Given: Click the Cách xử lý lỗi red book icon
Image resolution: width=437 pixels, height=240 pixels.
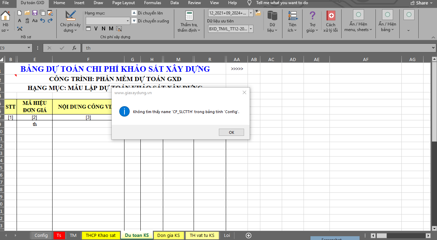Looking at the screenshot, I should (x=331, y=16).
